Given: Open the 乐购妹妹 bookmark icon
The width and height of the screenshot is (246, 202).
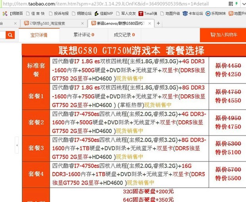Looking at the screenshot, I should pos(208,14).
